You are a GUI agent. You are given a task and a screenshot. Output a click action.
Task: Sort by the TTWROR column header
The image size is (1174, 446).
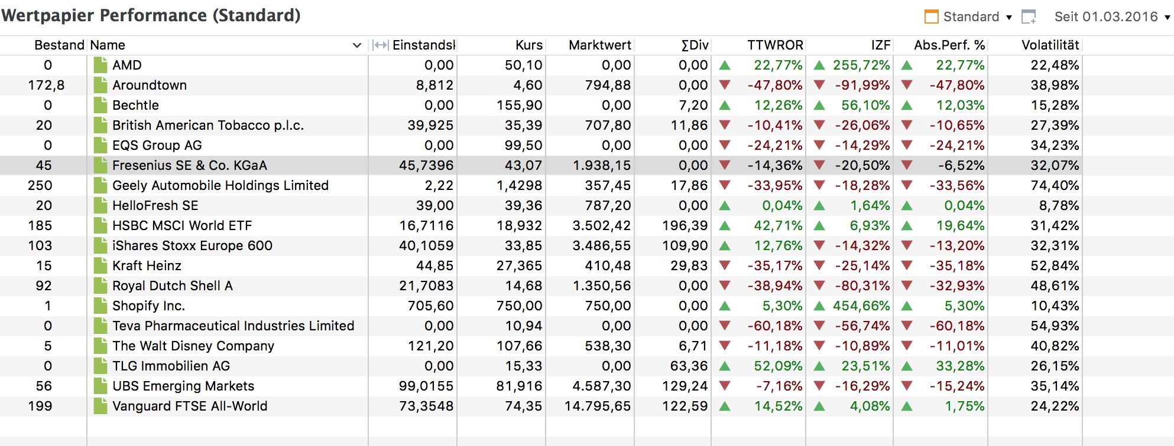click(x=774, y=45)
